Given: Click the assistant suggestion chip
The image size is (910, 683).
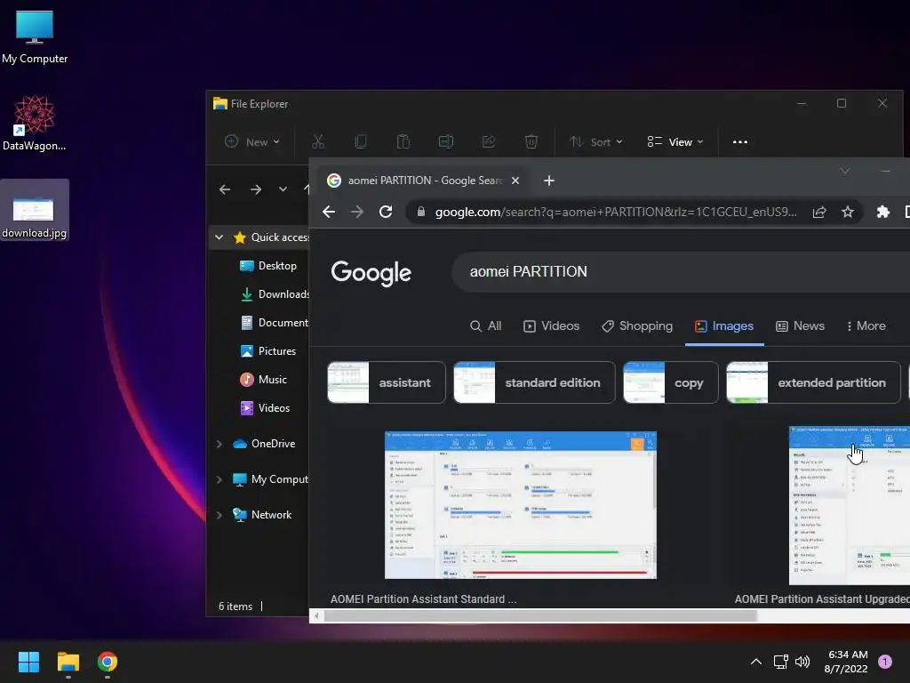Looking at the screenshot, I should click(x=387, y=382).
